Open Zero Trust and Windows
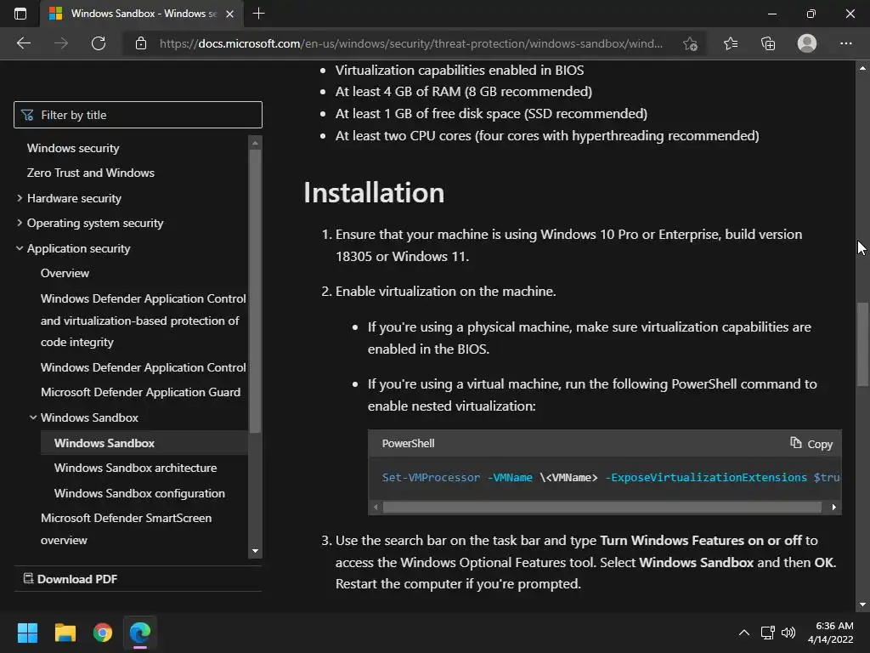The image size is (870, 653). (90, 173)
